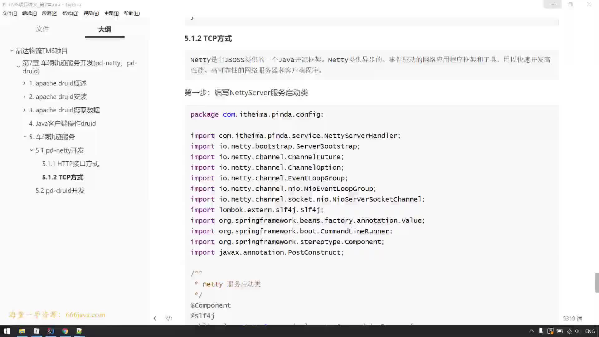Viewport: 599px width, 337px height.
Task: Open the Wi-Fi network tray icon
Action: [569, 331]
